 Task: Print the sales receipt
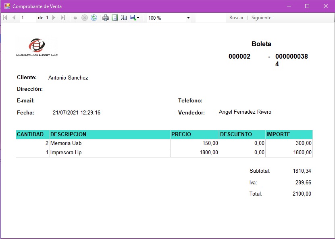coord(106,18)
